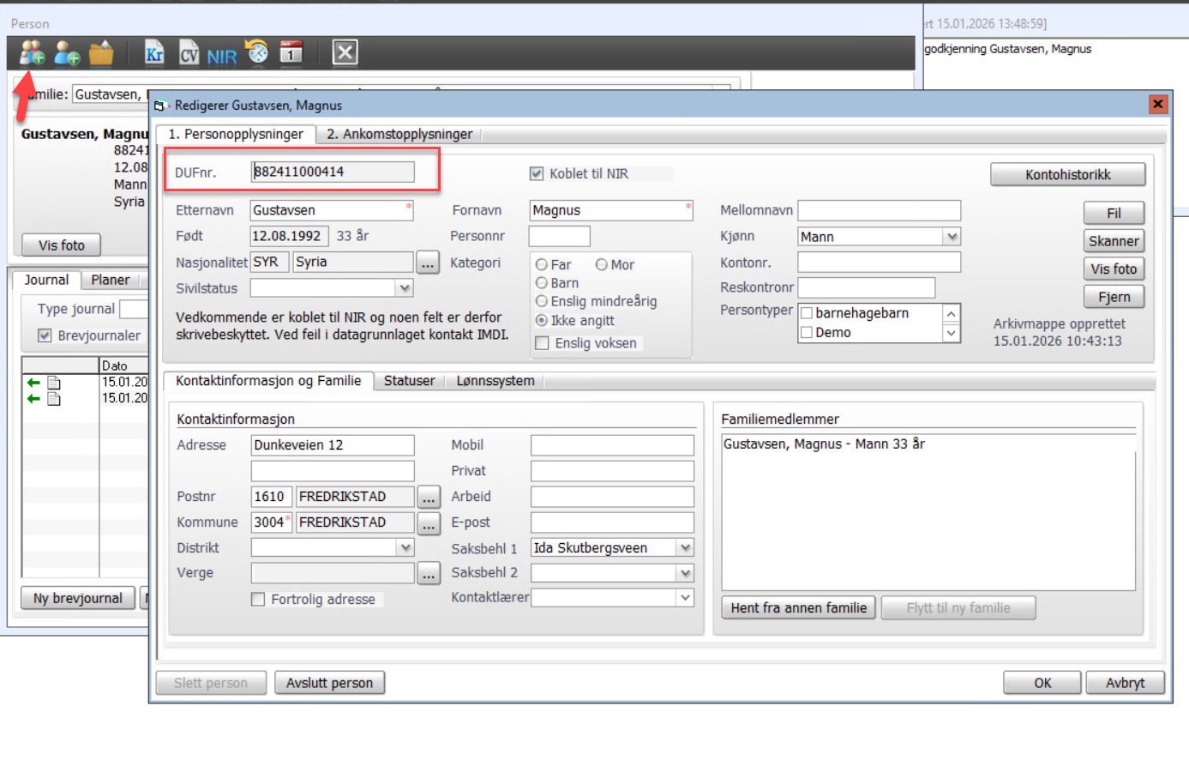Click the calendar icon in toolbar
Viewport: 1189px width, 779px height.
291,52
